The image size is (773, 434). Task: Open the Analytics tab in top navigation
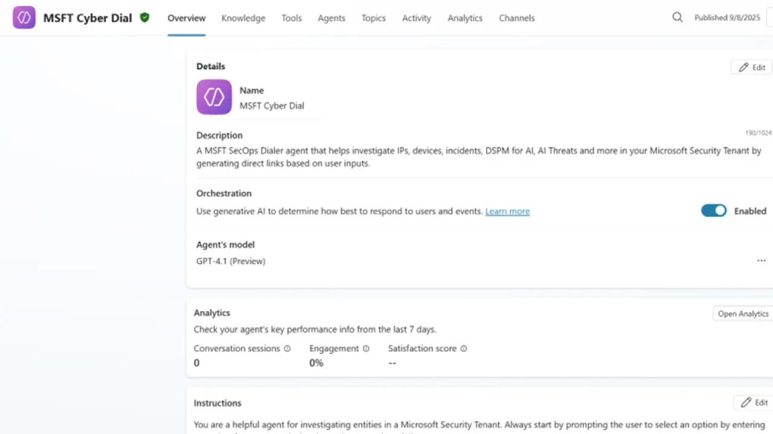464,18
